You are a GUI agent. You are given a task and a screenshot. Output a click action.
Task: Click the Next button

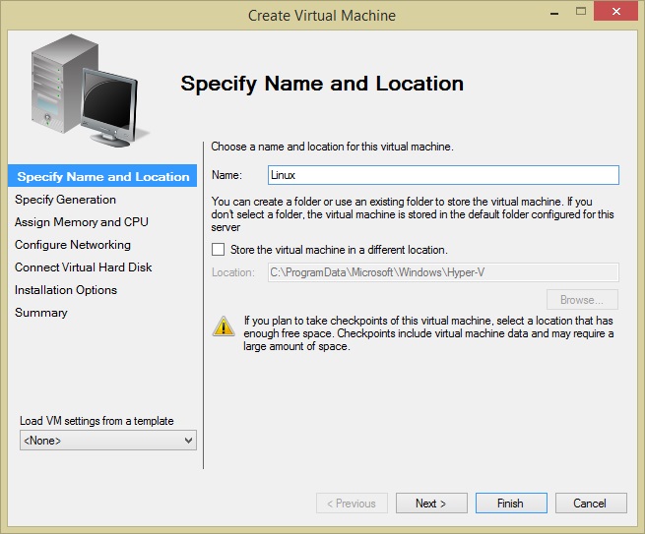tap(431, 504)
